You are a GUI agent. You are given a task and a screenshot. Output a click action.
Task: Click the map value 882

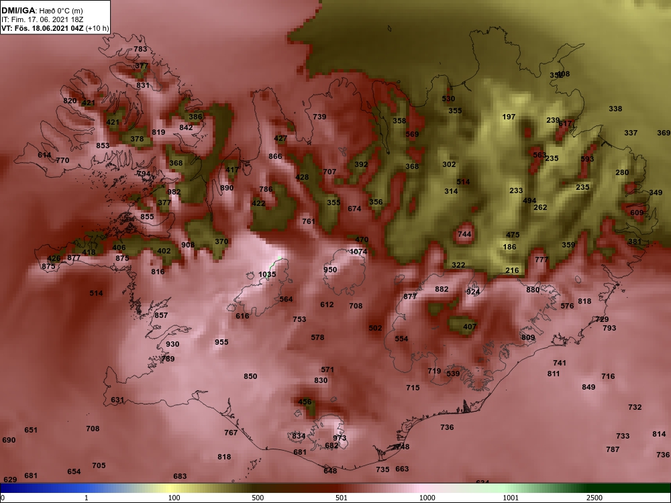coord(442,290)
